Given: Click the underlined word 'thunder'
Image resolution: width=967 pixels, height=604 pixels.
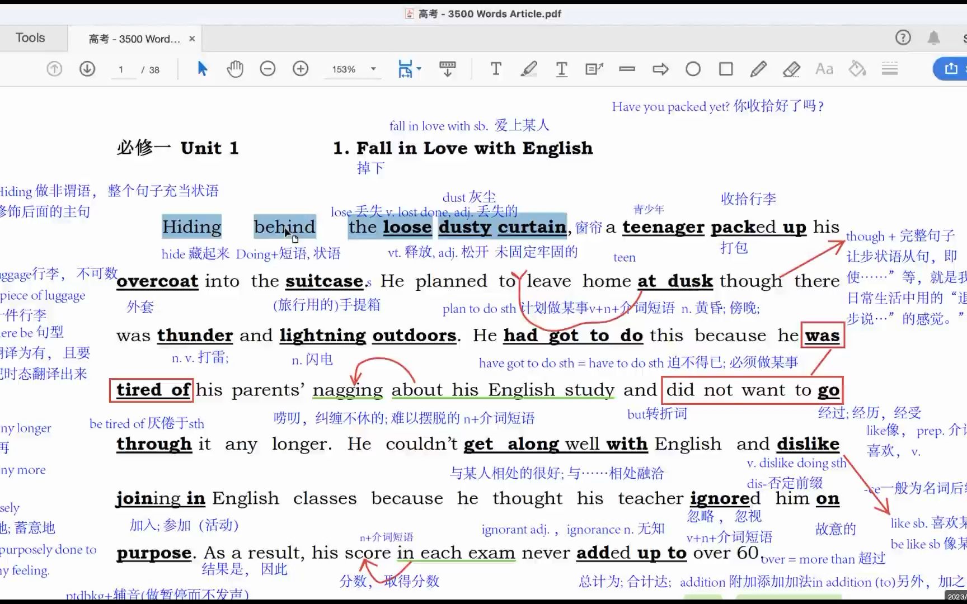Looking at the screenshot, I should [195, 335].
